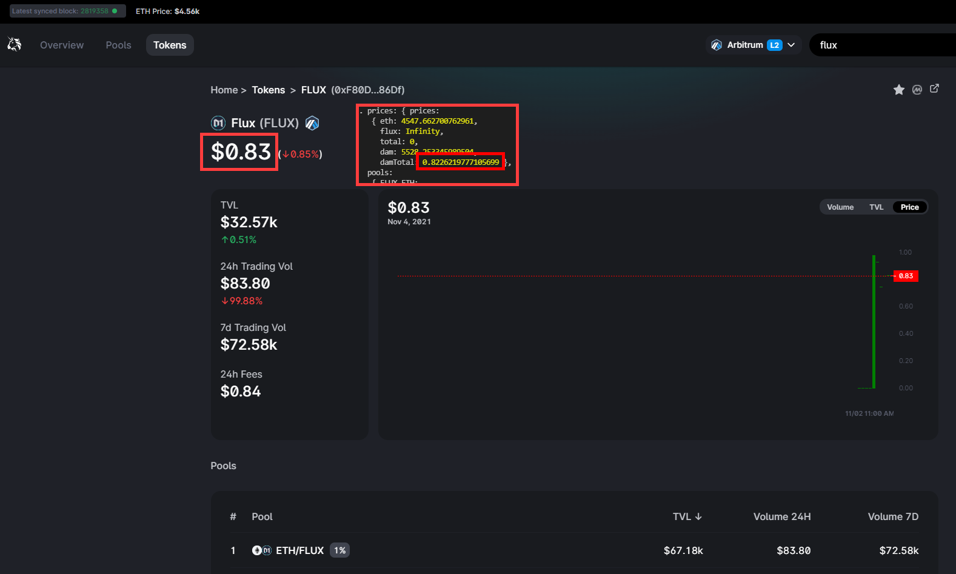
Task: Click the Pool column header
Action: pyautogui.click(x=262, y=516)
